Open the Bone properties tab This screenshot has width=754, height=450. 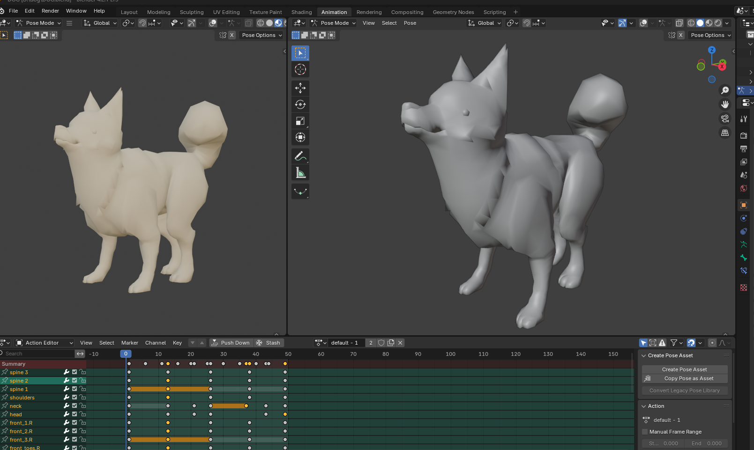click(744, 258)
